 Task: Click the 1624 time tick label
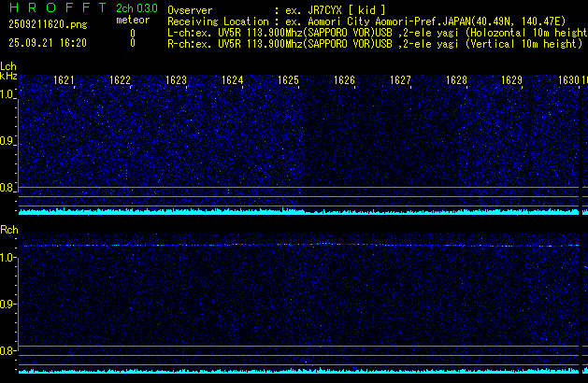(232, 80)
